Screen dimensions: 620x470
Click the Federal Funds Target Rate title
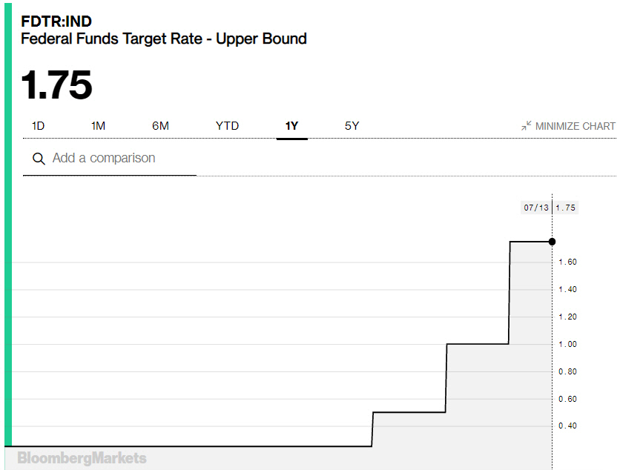(x=163, y=39)
